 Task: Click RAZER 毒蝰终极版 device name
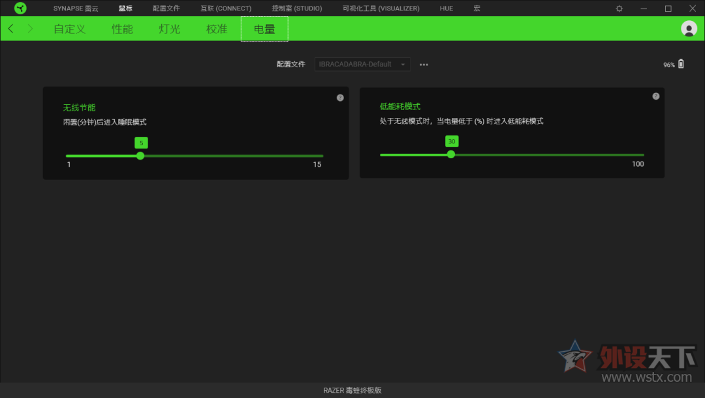(352, 390)
